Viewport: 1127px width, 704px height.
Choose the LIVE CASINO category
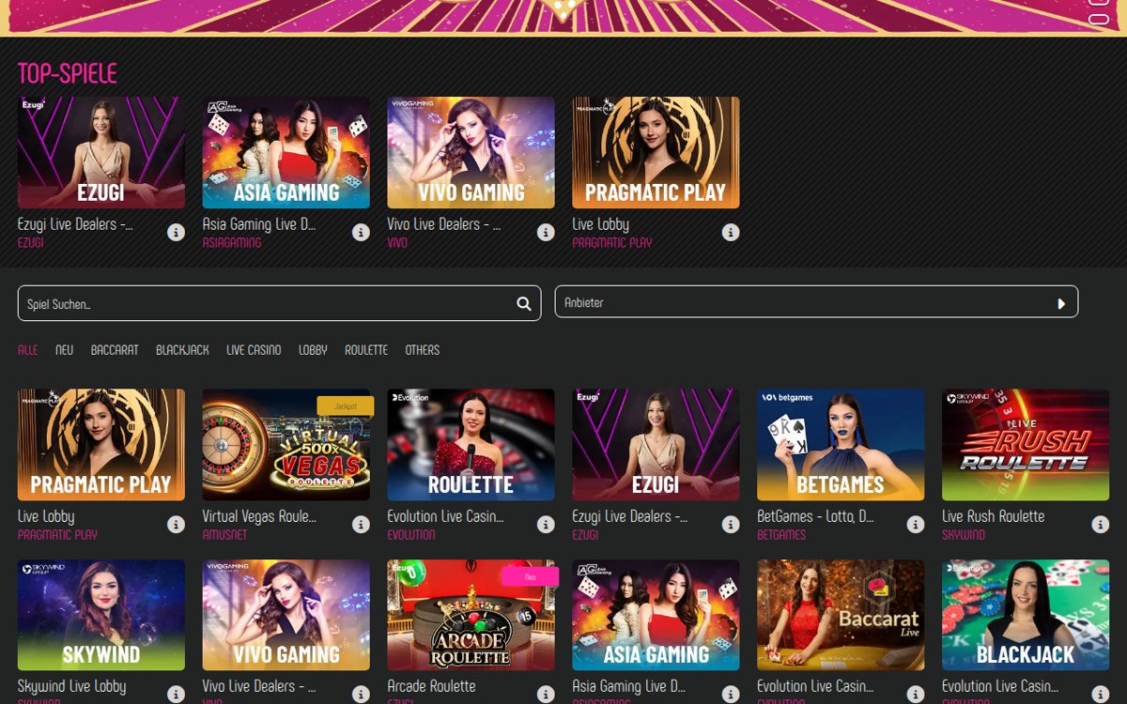click(254, 349)
